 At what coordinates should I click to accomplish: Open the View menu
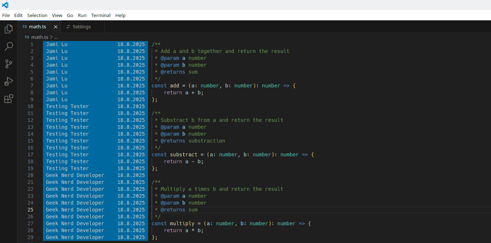coord(57,15)
